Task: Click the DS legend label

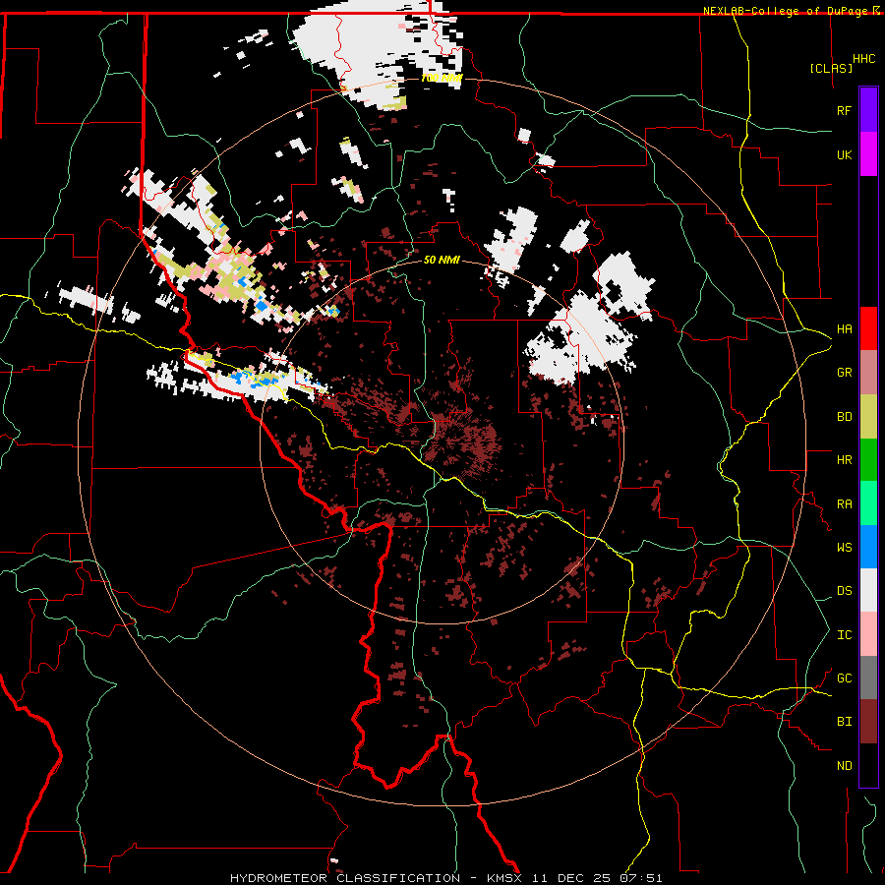Action: tap(844, 591)
